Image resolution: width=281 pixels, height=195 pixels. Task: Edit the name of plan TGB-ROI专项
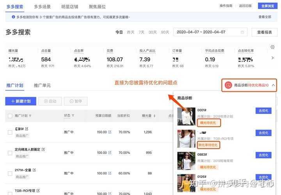(38, 191)
